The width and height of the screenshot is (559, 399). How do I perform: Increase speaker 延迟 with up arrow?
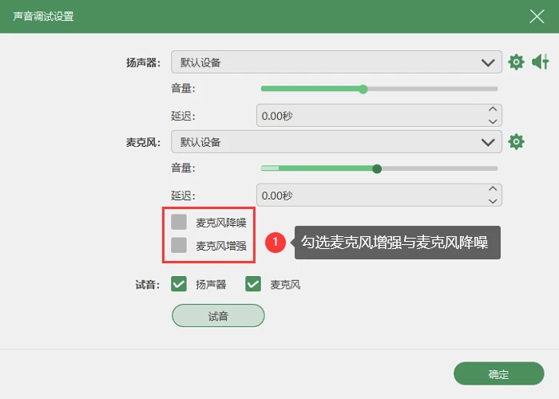(493, 109)
